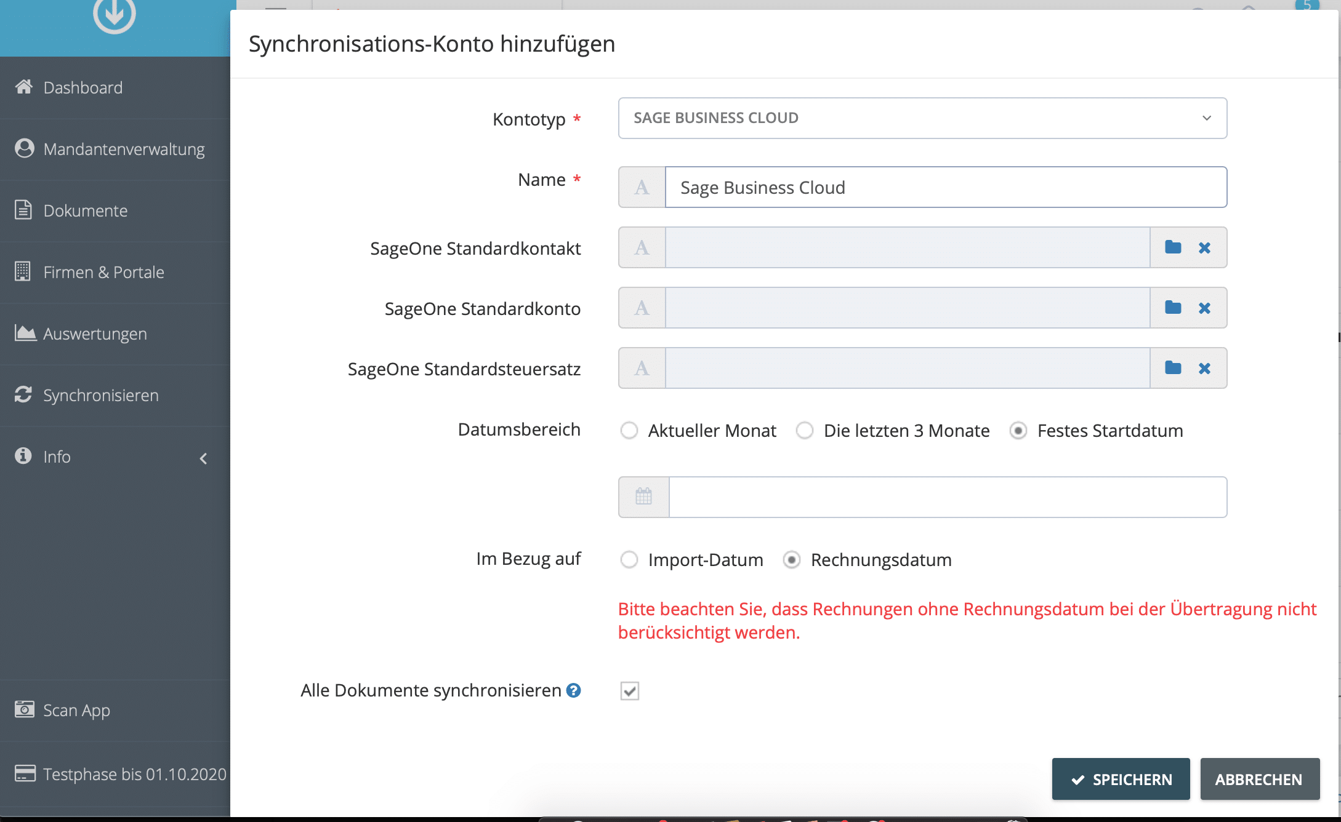Click the SageOne Standardkontakt field
The image size is (1341, 822).
pos(908,247)
